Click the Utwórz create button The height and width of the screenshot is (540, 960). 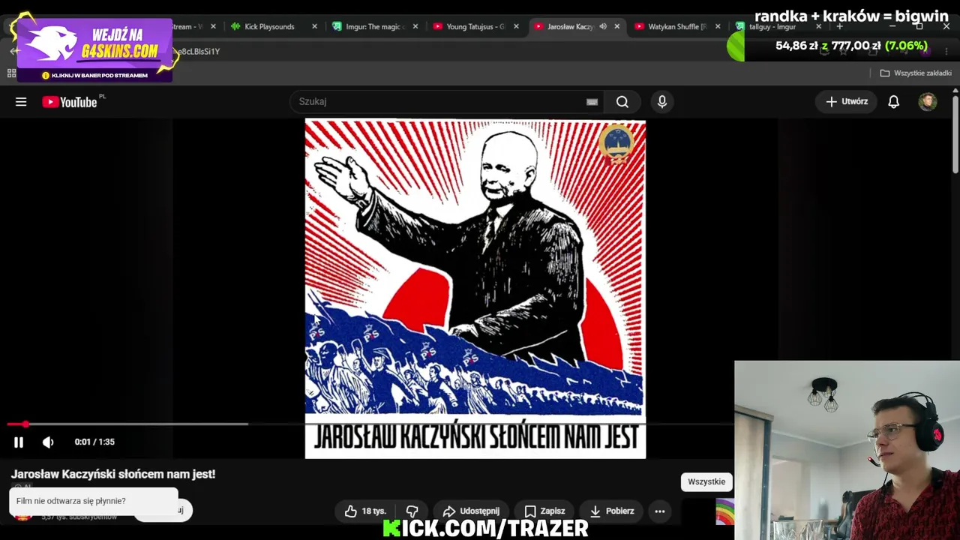click(x=847, y=102)
